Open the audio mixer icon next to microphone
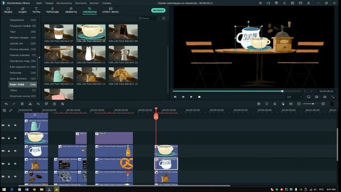 [x=283, y=104]
